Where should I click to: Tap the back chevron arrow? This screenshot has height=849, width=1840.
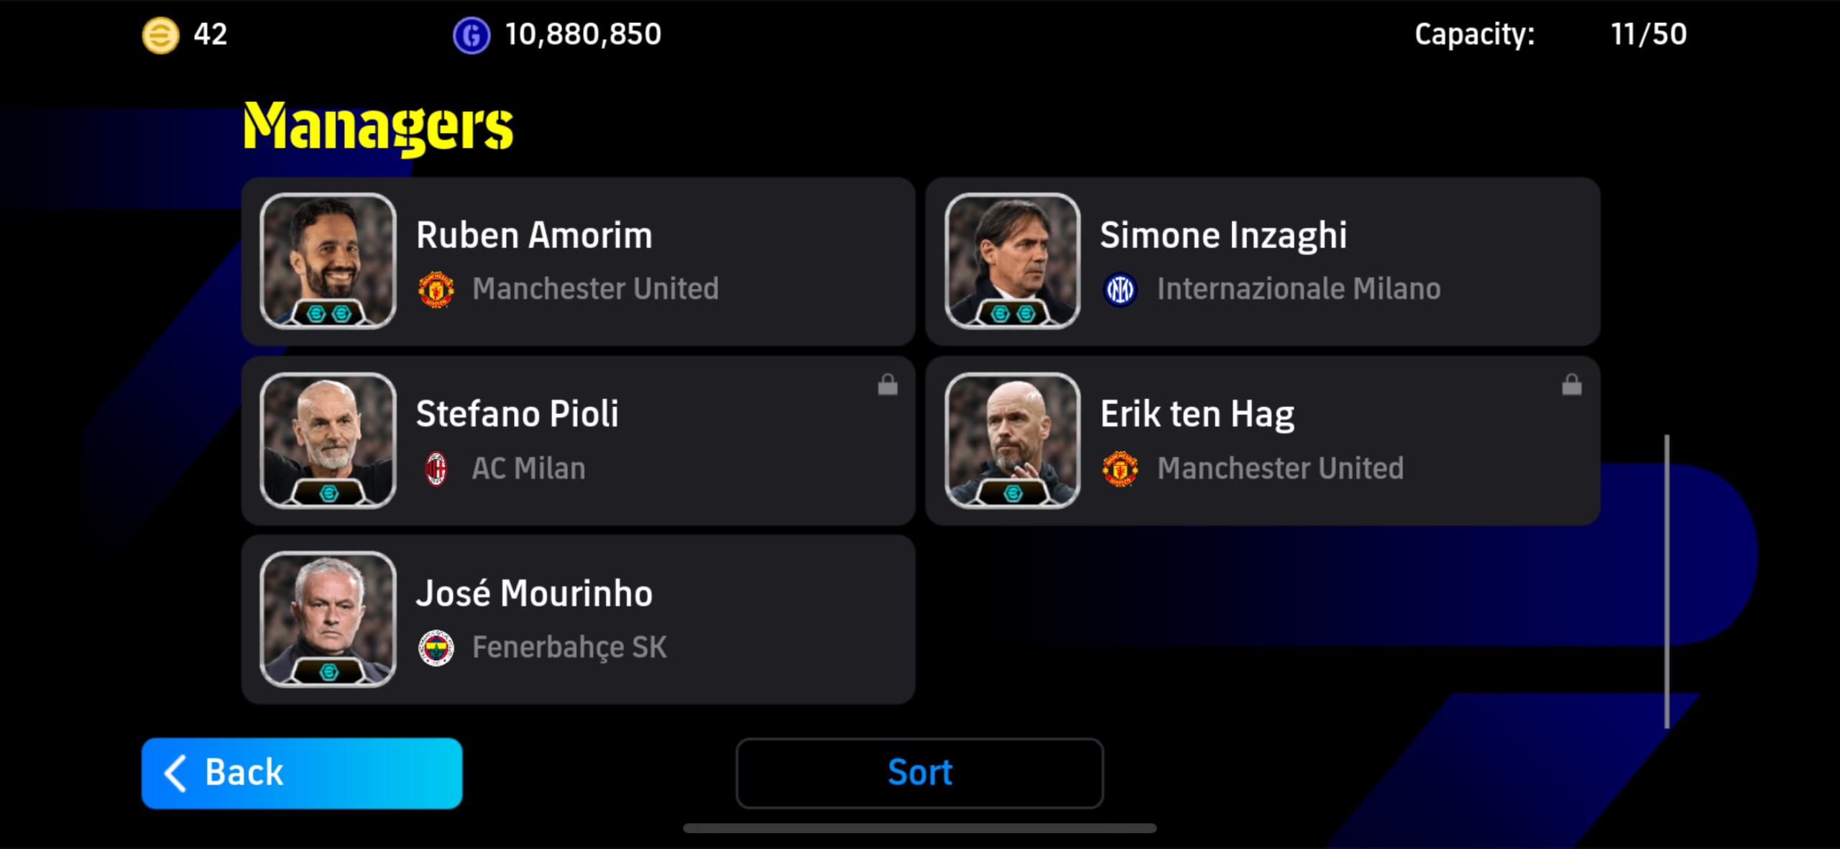point(175,773)
